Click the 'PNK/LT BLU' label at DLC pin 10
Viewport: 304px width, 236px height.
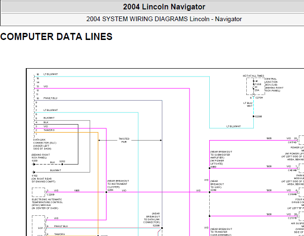point(50,98)
